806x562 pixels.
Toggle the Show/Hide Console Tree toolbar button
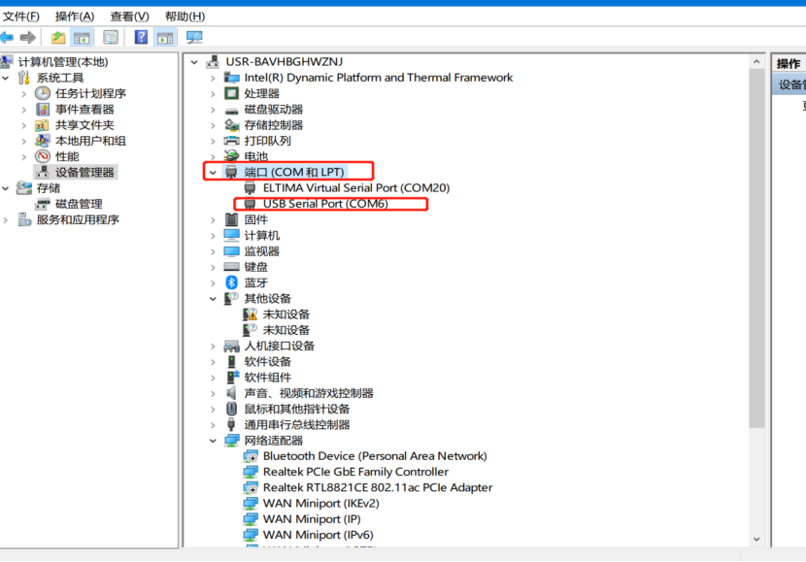pos(83,38)
